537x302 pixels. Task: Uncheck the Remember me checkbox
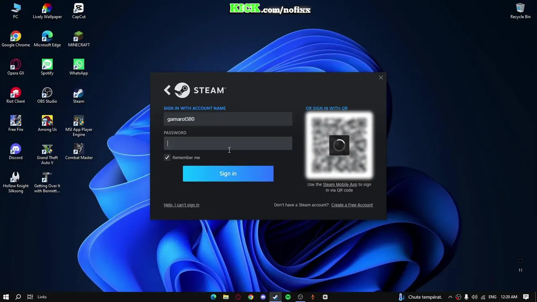click(x=167, y=157)
